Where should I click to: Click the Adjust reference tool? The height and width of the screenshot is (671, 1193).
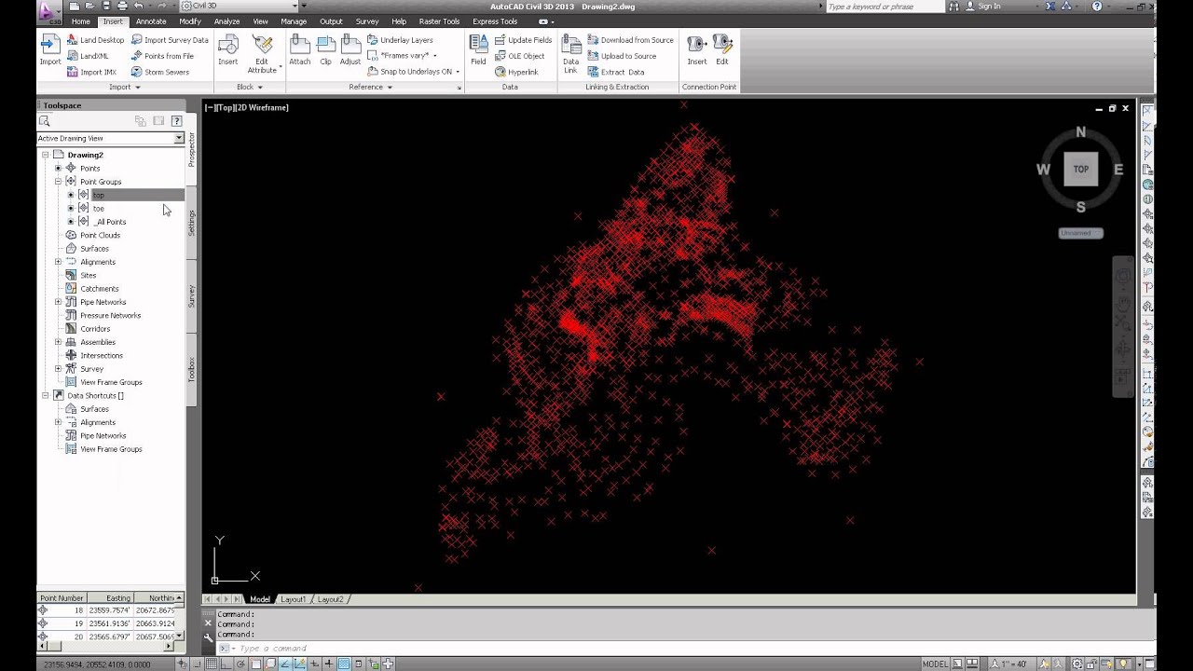point(350,49)
